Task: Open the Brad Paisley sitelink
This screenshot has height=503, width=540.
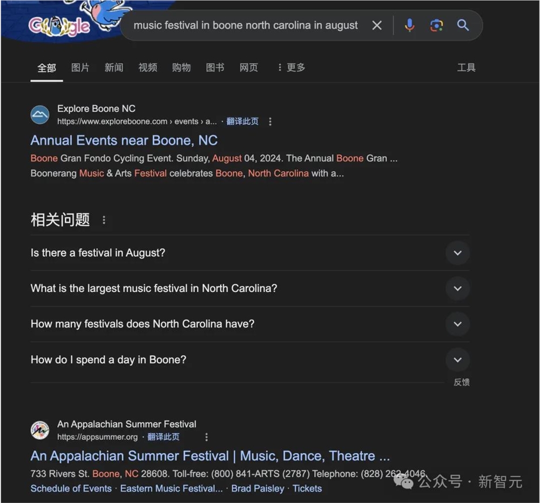Action: click(x=258, y=488)
